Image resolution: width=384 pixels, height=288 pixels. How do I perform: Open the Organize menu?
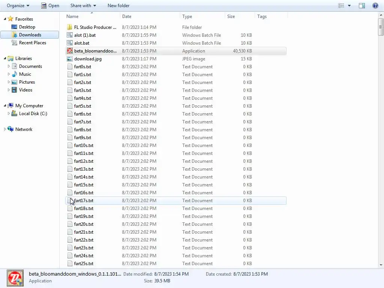tap(18, 5)
